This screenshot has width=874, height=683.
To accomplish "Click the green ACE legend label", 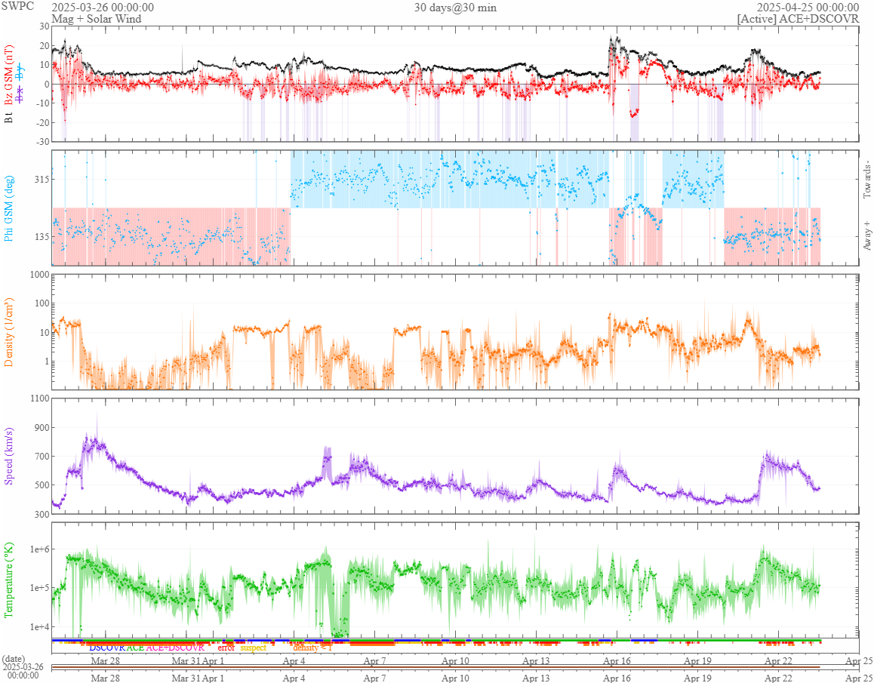I will (x=135, y=648).
